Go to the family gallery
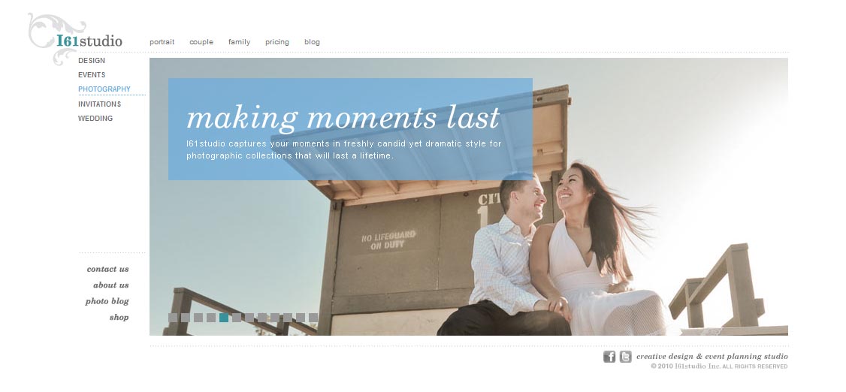The height and width of the screenshot is (392, 846). tap(239, 42)
